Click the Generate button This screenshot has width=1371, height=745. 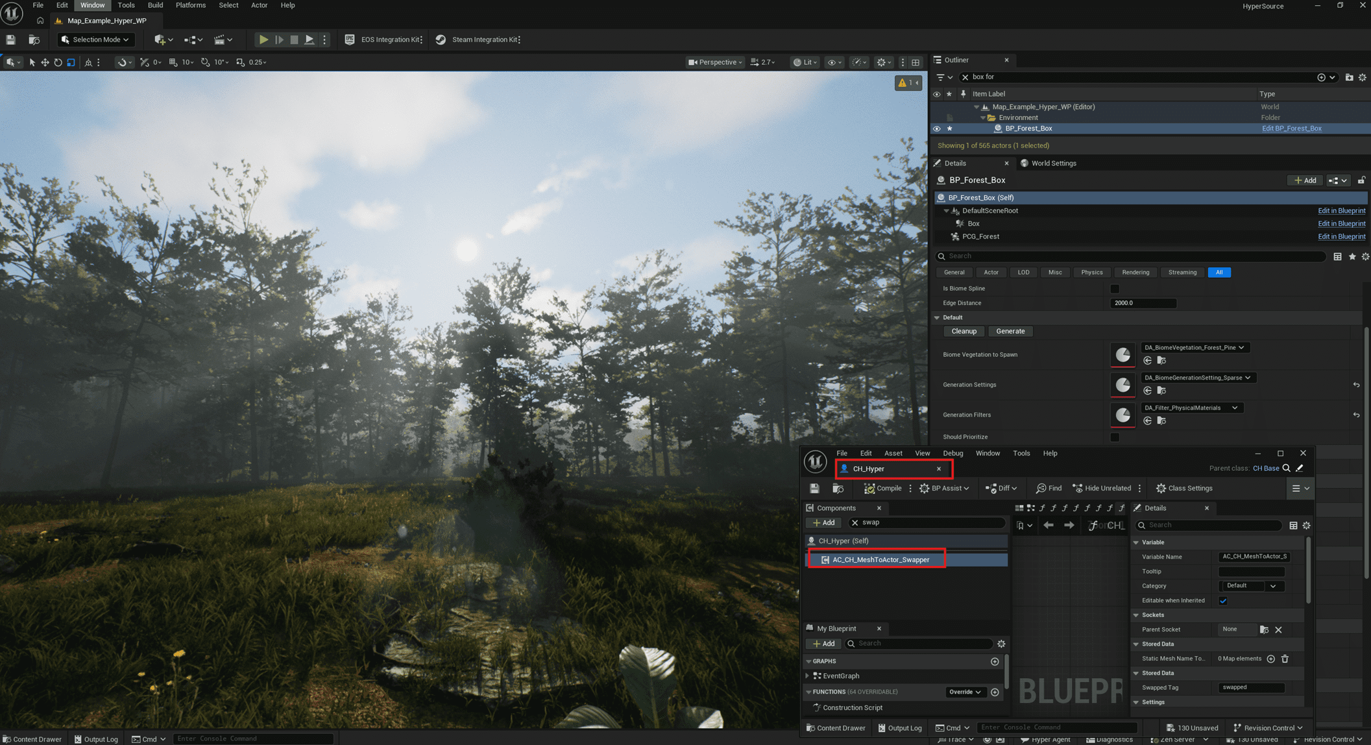point(1010,332)
